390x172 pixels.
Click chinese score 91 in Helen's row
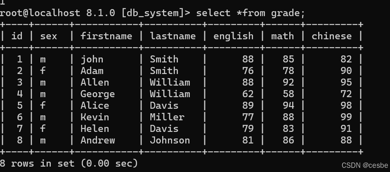click(346, 129)
